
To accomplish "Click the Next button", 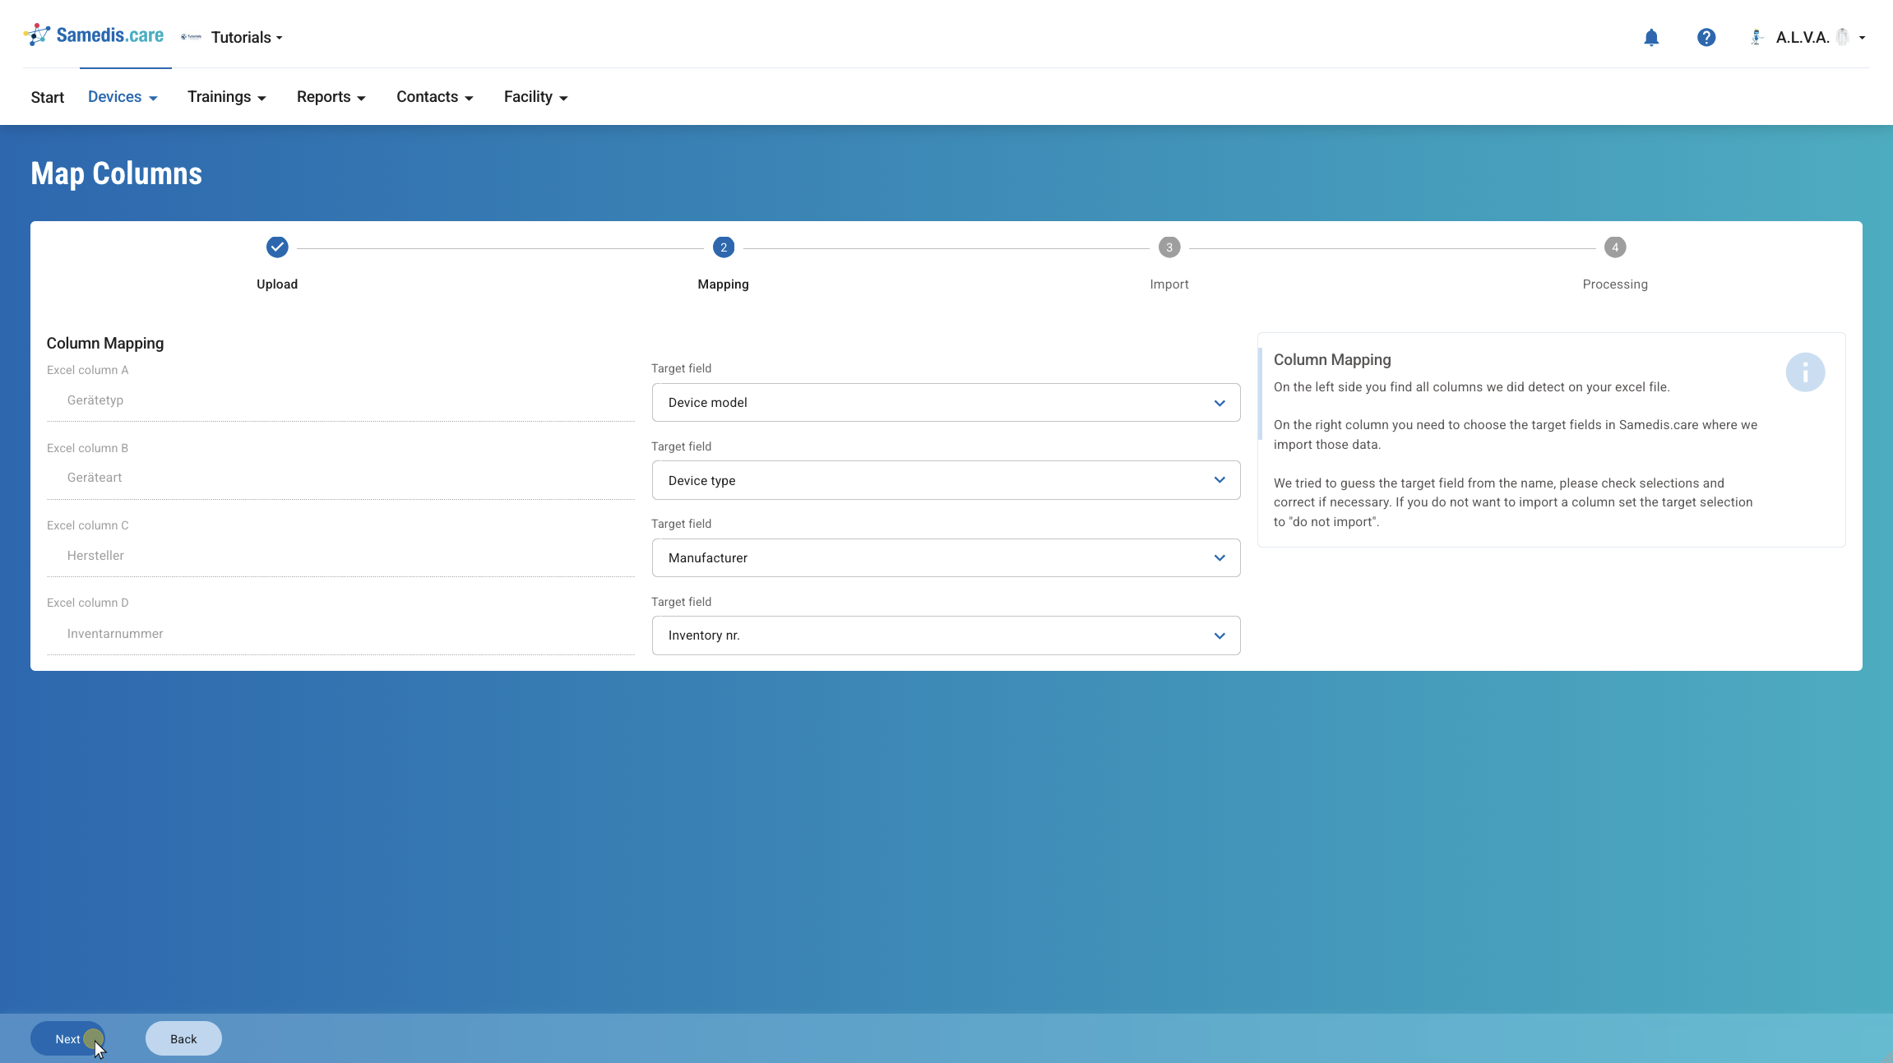I will 68,1039.
